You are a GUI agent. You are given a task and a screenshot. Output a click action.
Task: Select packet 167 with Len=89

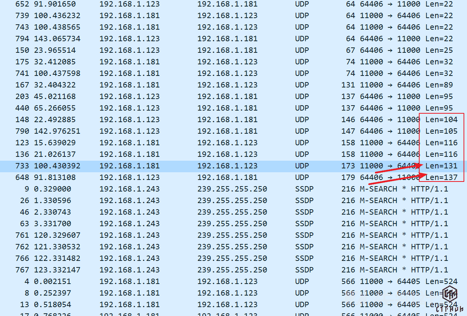[x=231, y=85]
